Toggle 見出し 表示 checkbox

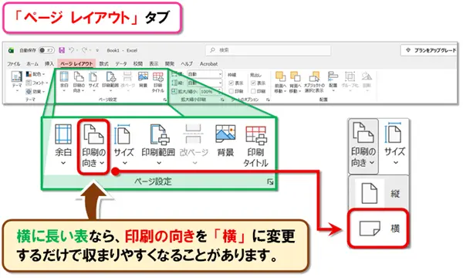(253, 83)
